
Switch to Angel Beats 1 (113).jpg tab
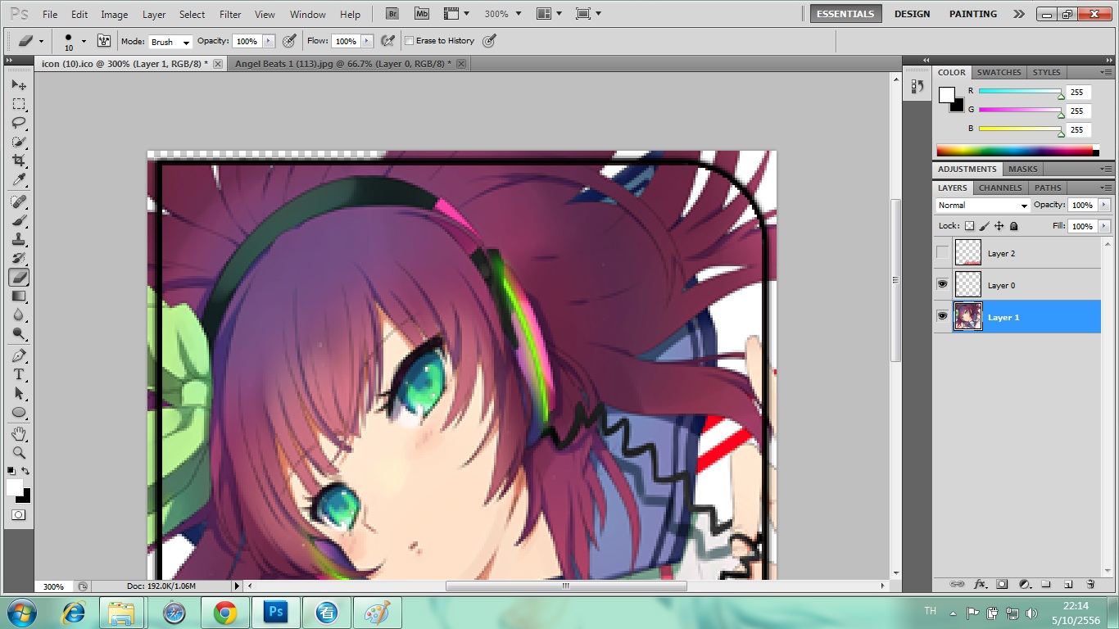pos(342,63)
